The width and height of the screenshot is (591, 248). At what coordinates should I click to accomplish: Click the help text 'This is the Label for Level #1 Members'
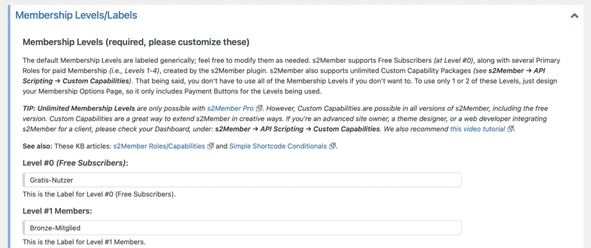coord(84,242)
